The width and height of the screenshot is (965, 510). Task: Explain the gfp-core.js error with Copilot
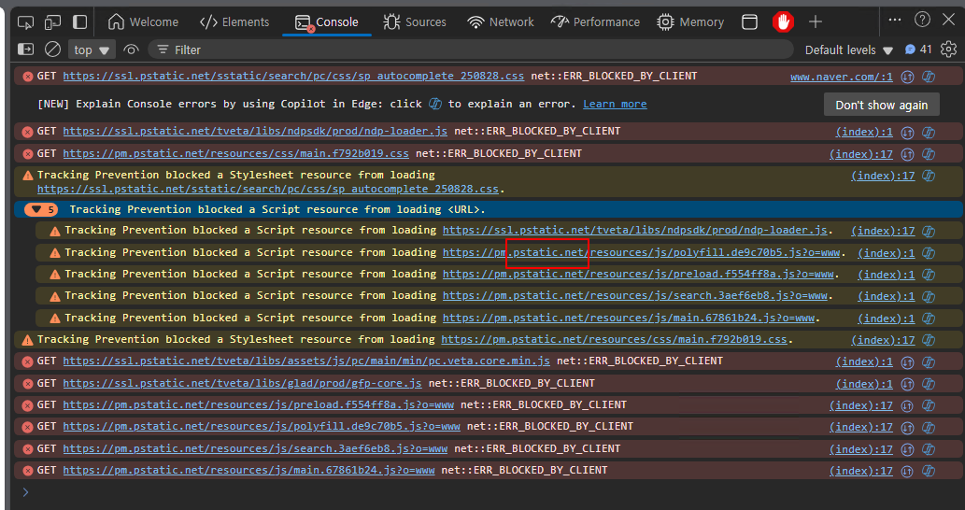point(929,384)
